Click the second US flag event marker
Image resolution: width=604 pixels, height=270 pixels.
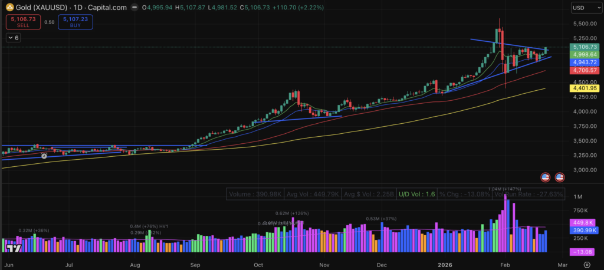click(x=559, y=177)
